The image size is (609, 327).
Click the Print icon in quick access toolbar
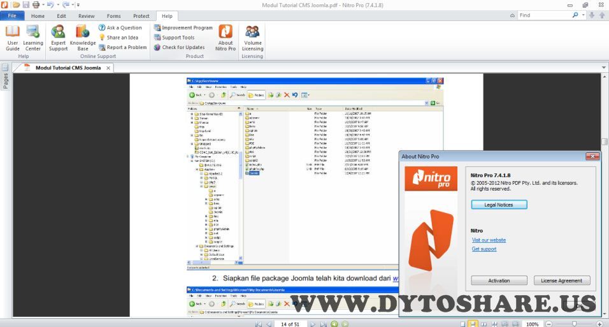36,4
